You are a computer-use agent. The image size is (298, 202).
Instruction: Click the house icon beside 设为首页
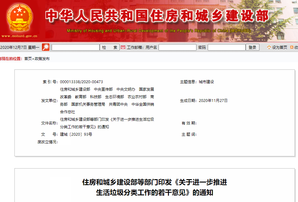click(x=269, y=48)
